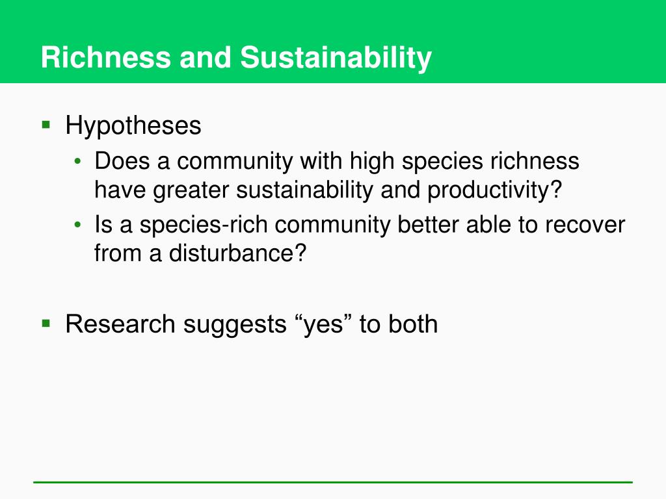Click the word 'Sustainability' in the title
The image size is (666, 499).
pyautogui.click(x=336, y=58)
